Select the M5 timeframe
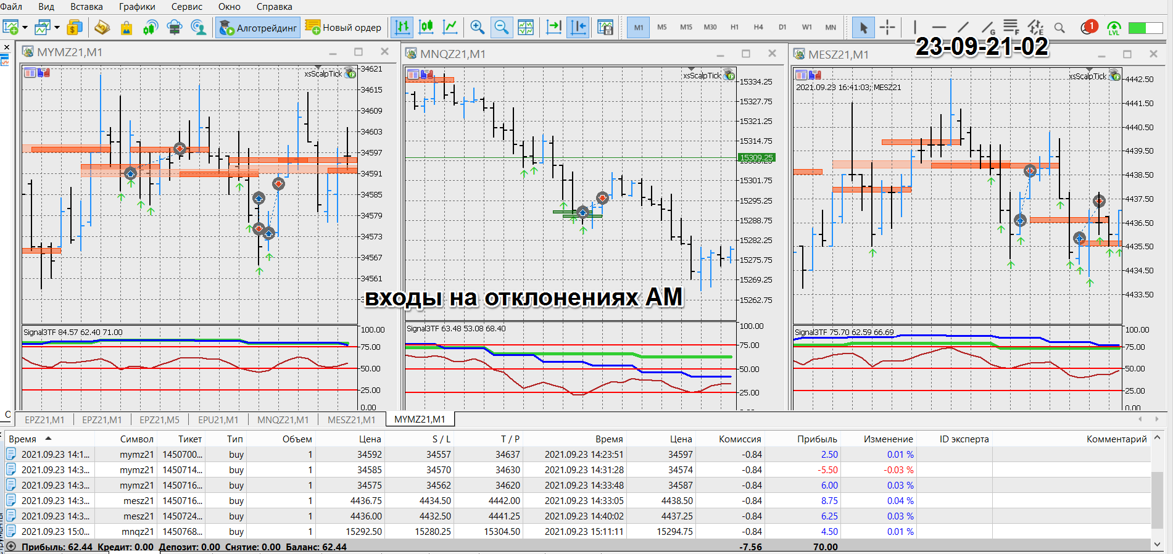 662,27
